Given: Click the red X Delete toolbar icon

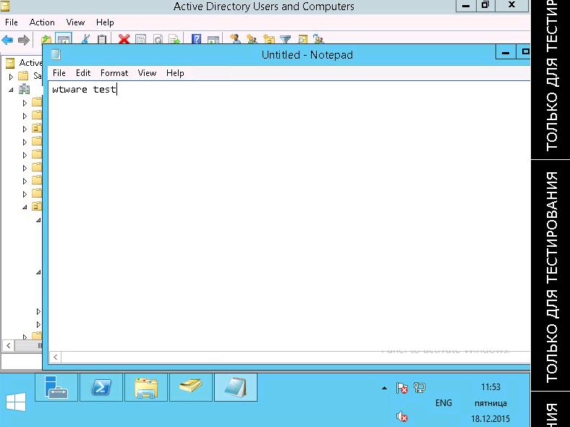Looking at the screenshot, I should [x=124, y=40].
